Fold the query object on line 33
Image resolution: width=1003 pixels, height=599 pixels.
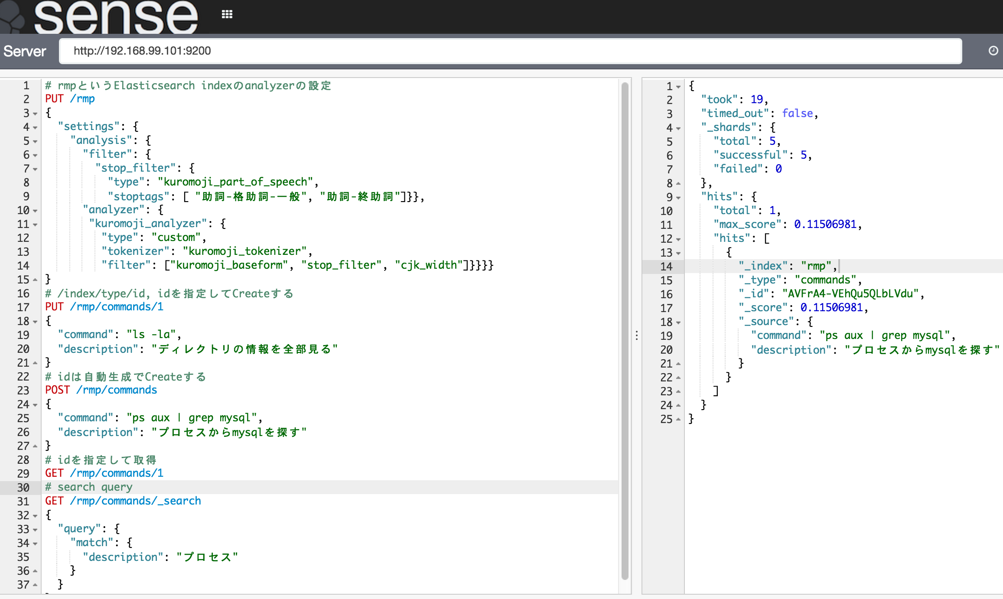(x=36, y=530)
